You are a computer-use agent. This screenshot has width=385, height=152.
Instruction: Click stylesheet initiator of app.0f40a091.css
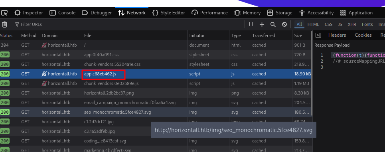[x=199, y=55]
